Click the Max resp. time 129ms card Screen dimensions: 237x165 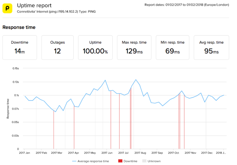(134, 48)
